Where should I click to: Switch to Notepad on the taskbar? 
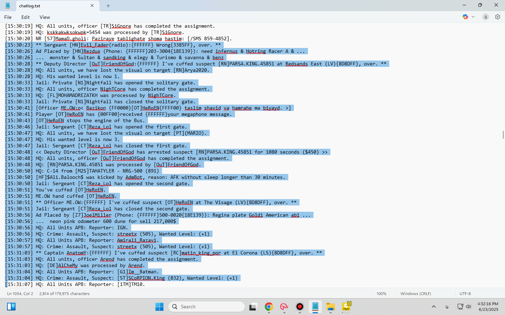[315, 307]
